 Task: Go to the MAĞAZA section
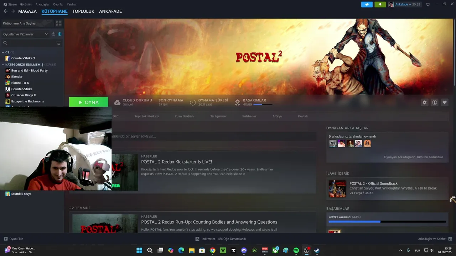point(27,11)
